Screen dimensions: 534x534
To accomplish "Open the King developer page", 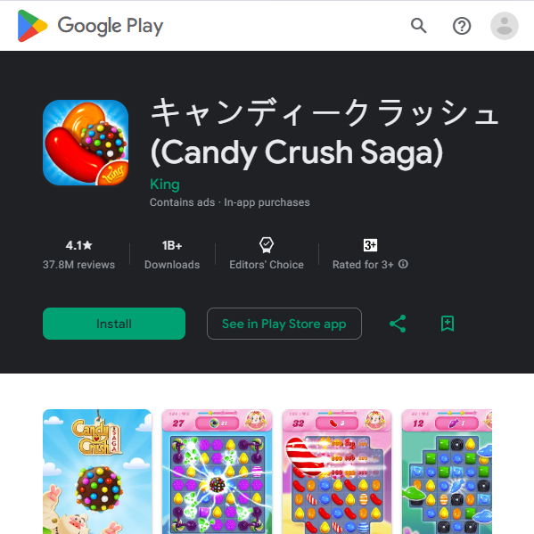I will pyautogui.click(x=165, y=185).
